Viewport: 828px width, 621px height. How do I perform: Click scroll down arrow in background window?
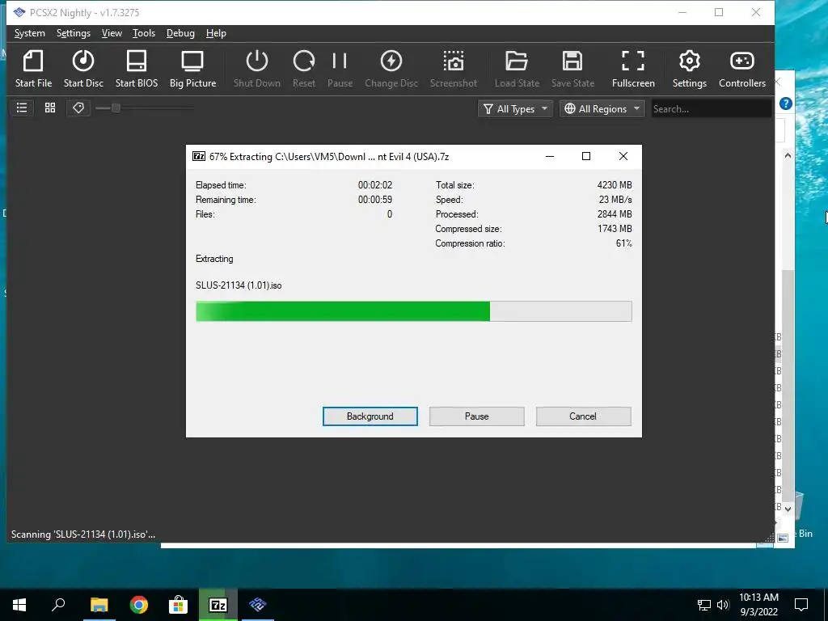(x=788, y=509)
